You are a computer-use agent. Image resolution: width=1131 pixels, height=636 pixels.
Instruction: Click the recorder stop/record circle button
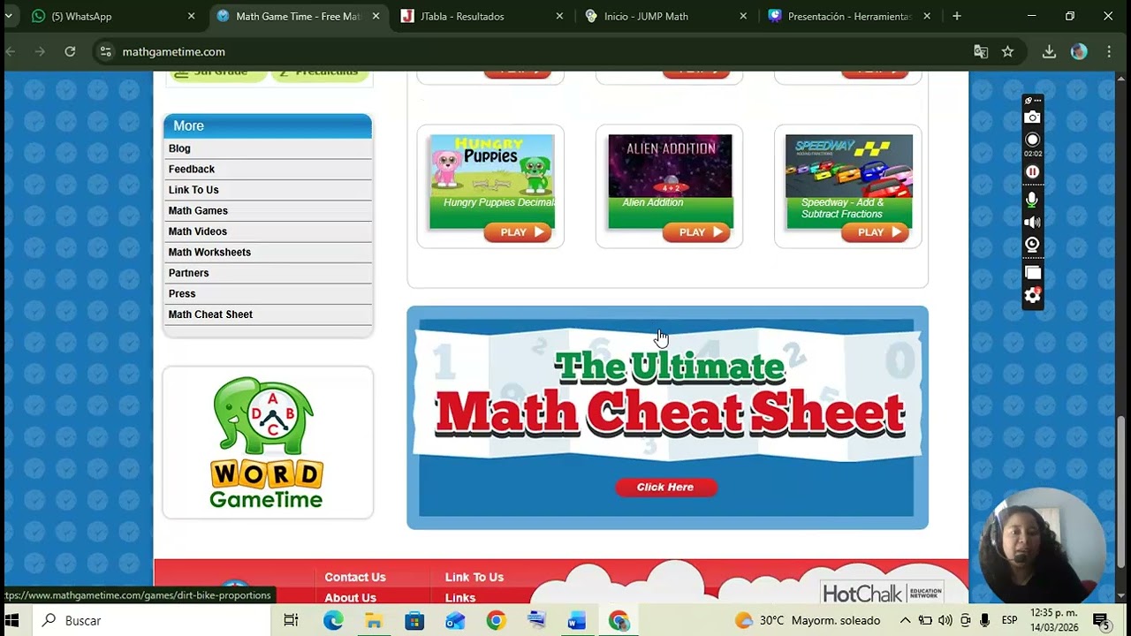1032,140
